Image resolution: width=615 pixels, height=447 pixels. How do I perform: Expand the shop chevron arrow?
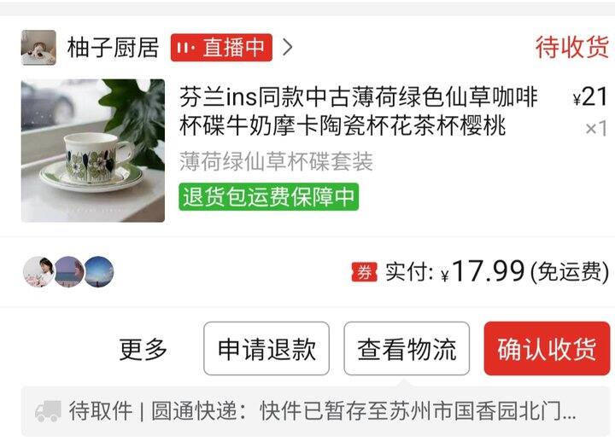click(288, 48)
